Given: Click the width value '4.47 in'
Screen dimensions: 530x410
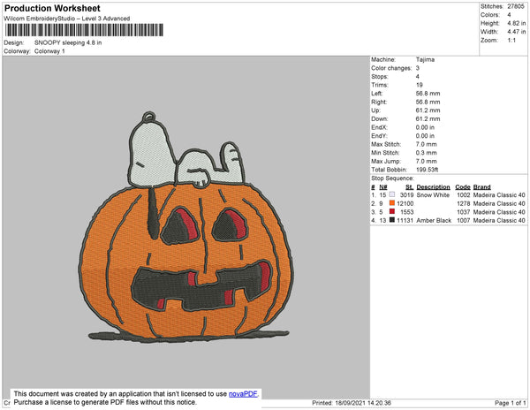Looking at the screenshot, I should tap(517, 32).
